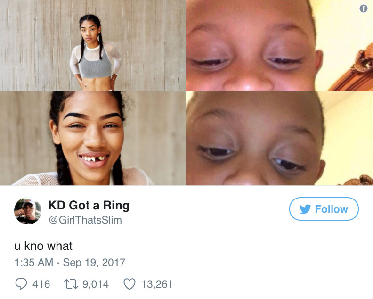This screenshot has height=299, width=373.
Task: Click the gray crop top in first photo
Action: click(95, 65)
